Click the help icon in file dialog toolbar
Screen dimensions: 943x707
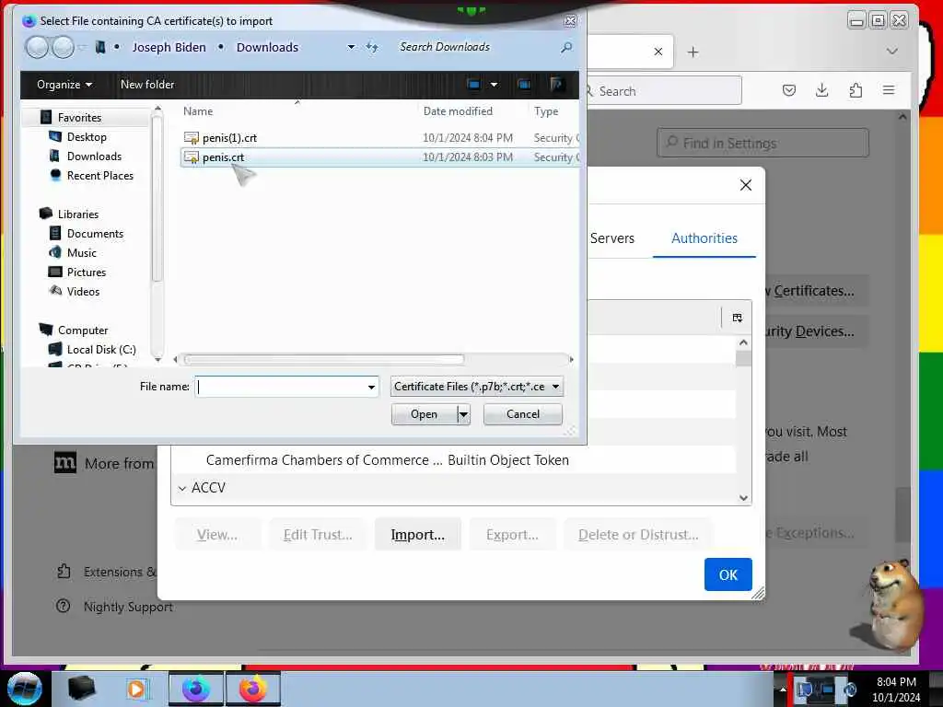[556, 85]
